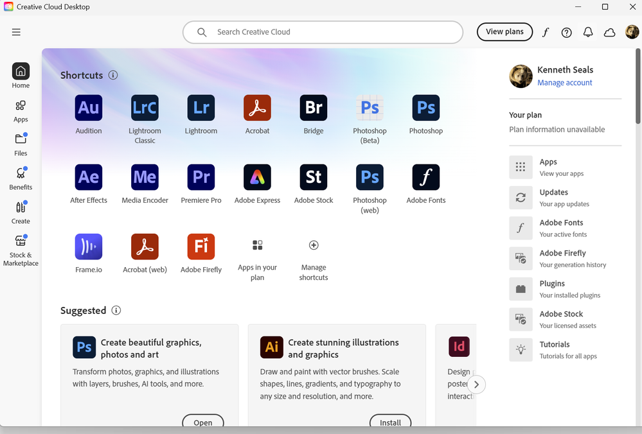The width and height of the screenshot is (642, 434).
Task: Open Adobe Stock shortcut icon
Action: coord(314,177)
